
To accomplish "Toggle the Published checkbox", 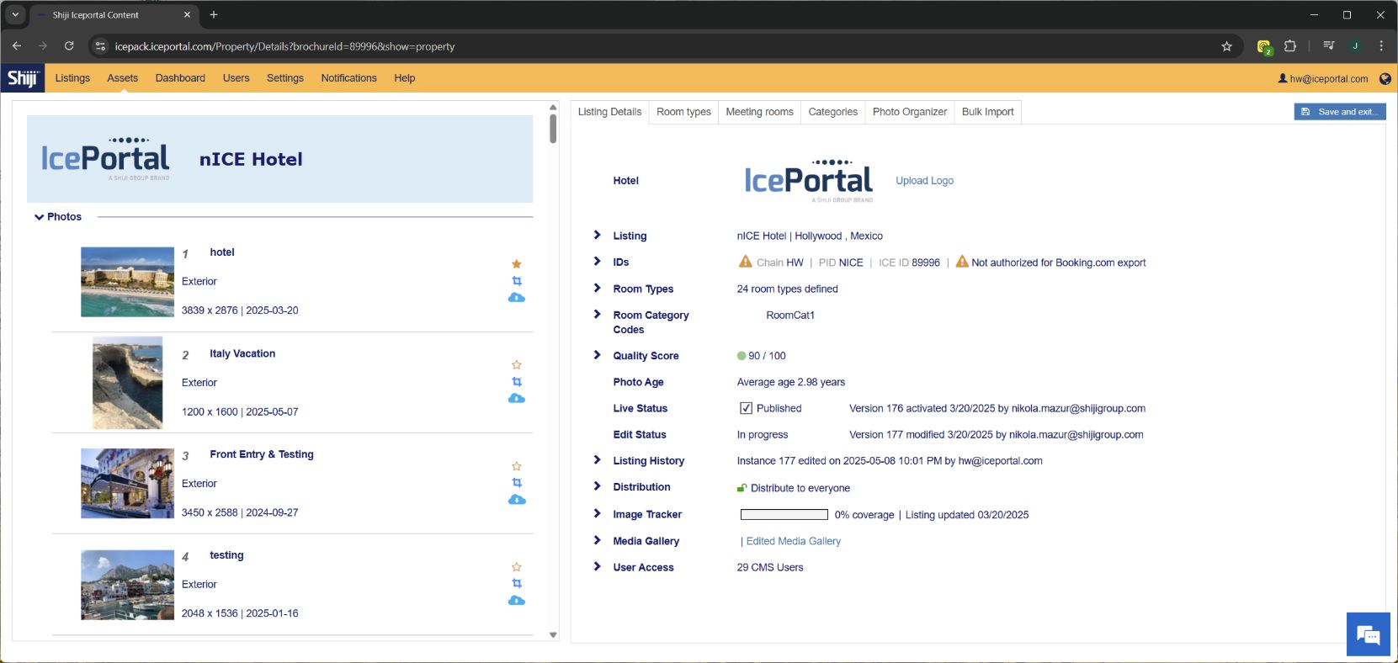I will tap(746, 408).
